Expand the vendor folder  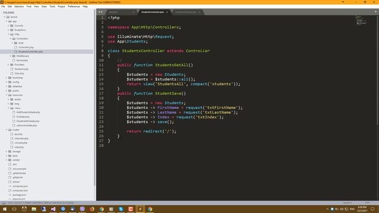pyautogui.click(x=7, y=160)
